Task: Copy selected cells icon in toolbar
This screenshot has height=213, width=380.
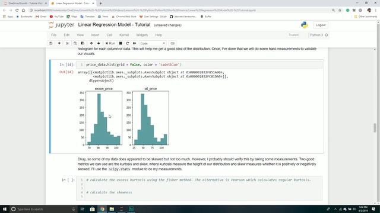Action: pos(75,43)
